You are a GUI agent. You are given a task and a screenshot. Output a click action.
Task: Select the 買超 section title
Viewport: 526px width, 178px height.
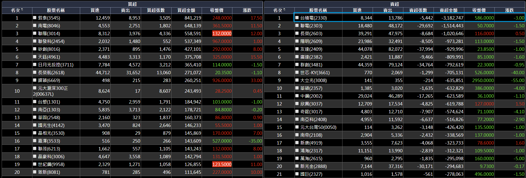[x=132, y=4]
